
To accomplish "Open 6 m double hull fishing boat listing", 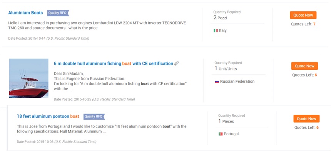I will [114, 63].
